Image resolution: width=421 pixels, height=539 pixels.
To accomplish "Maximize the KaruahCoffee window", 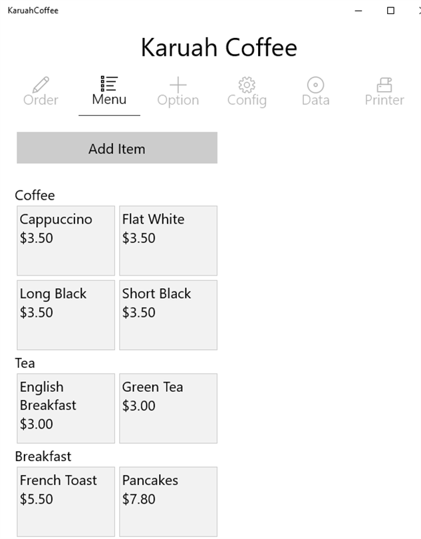I will point(390,11).
